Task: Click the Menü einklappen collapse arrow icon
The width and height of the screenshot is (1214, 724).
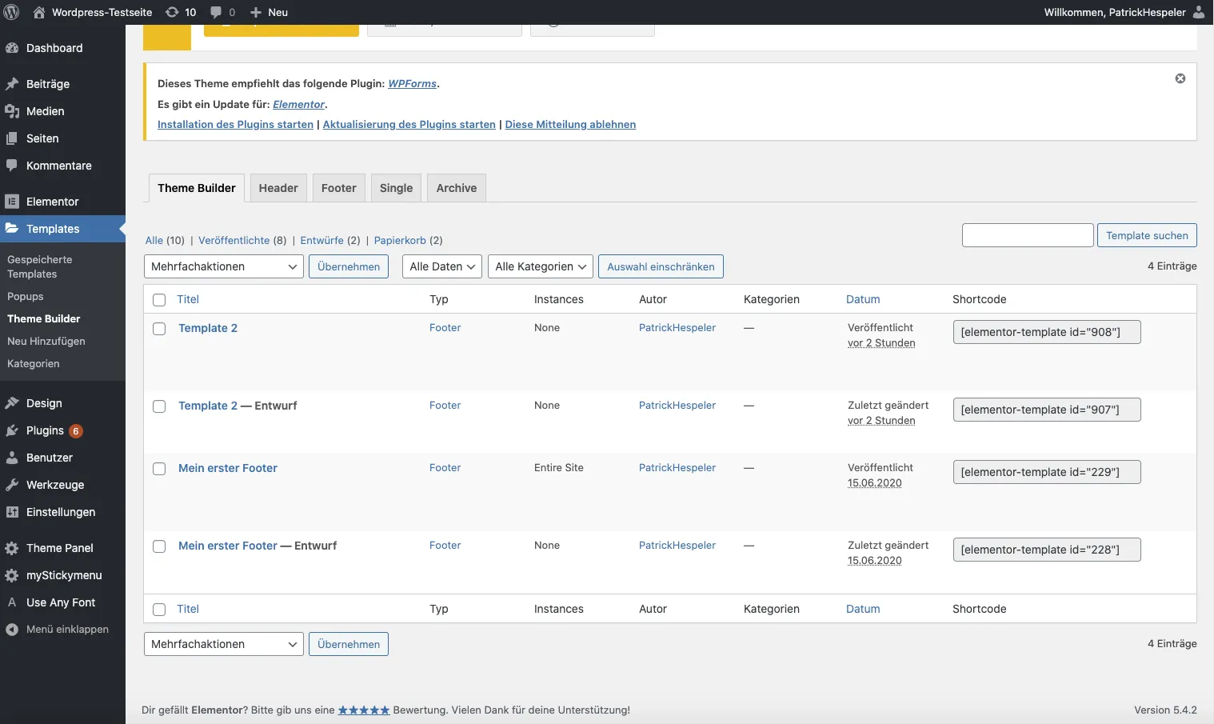Action: coord(12,630)
